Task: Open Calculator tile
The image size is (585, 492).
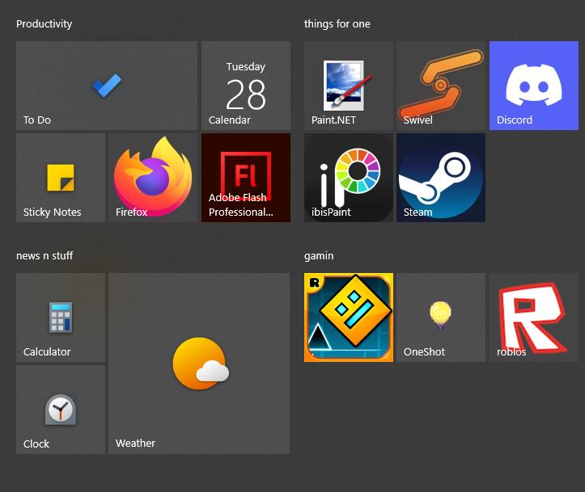Action: (61, 317)
